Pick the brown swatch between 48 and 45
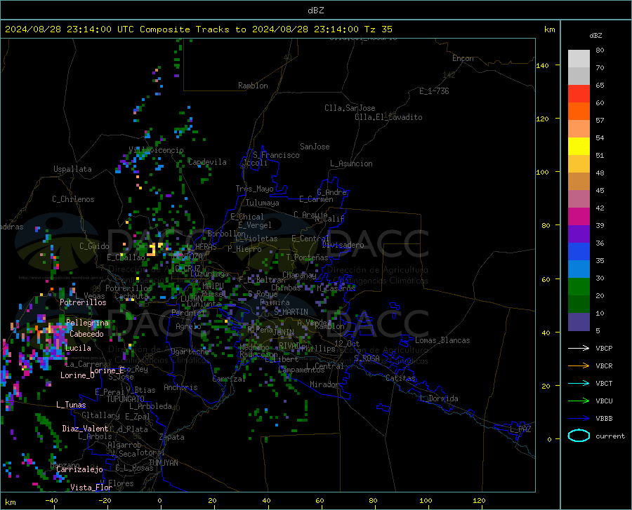 point(579,182)
